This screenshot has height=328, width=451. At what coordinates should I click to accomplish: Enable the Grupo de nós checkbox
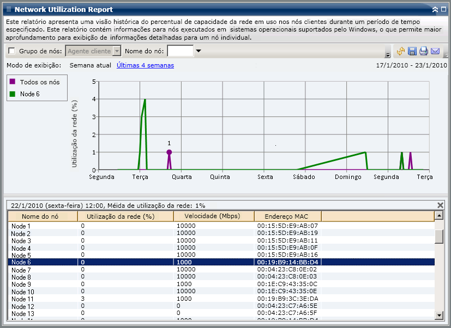point(11,51)
